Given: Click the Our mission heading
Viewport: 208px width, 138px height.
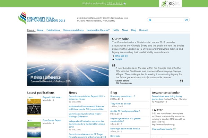Looking at the screenshot, I should pyautogui.click(x=121, y=39).
